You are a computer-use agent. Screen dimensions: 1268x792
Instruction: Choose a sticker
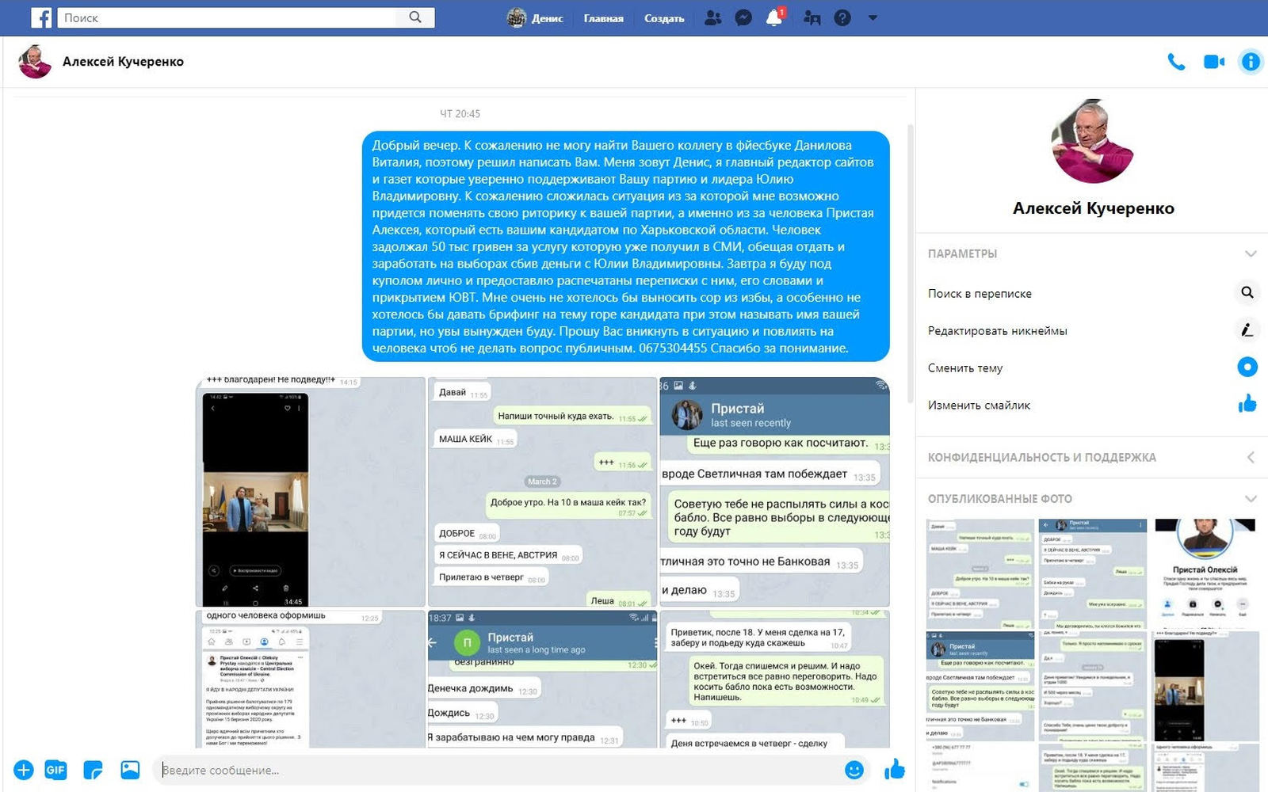click(93, 770)
